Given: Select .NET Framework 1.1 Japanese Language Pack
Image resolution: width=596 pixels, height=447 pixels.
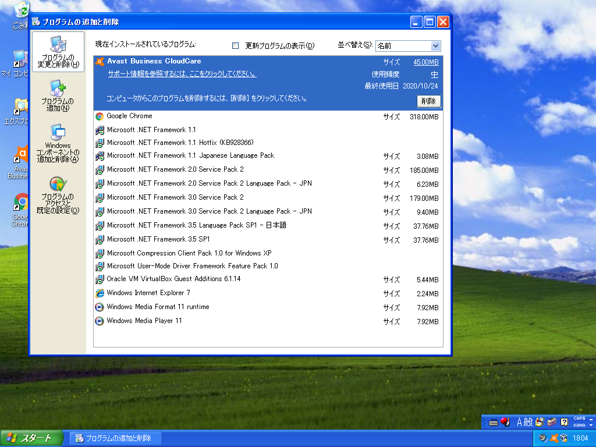Looking at the screenshot, I should [x=268, y=156].
